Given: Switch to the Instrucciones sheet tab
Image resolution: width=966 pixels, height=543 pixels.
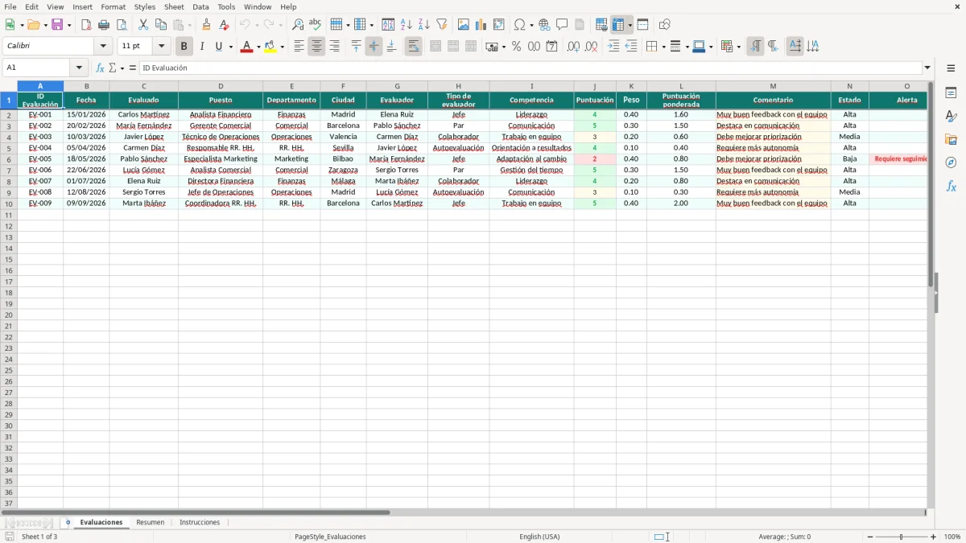Looking at the screenshot, I should pos(200,522).
